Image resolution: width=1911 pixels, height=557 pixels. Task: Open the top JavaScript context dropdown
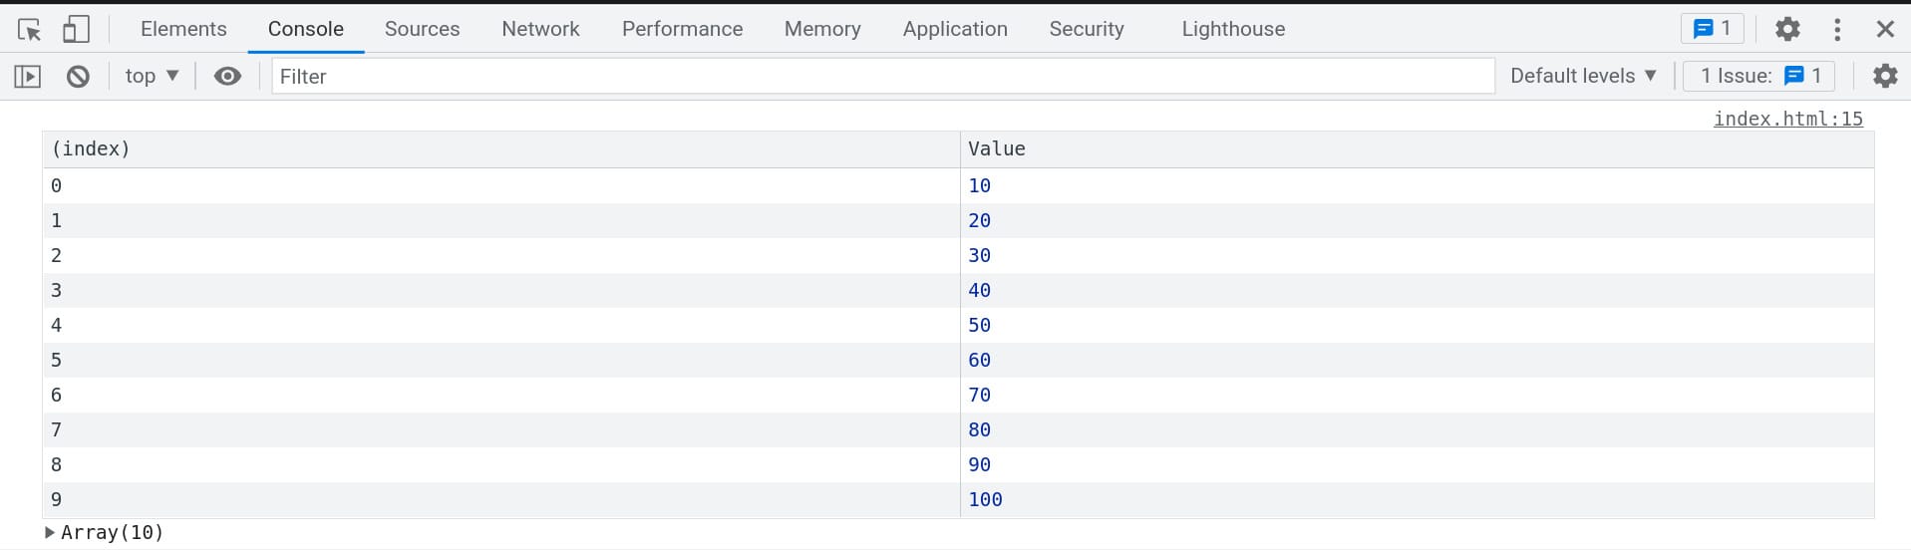tap(152, 76)
